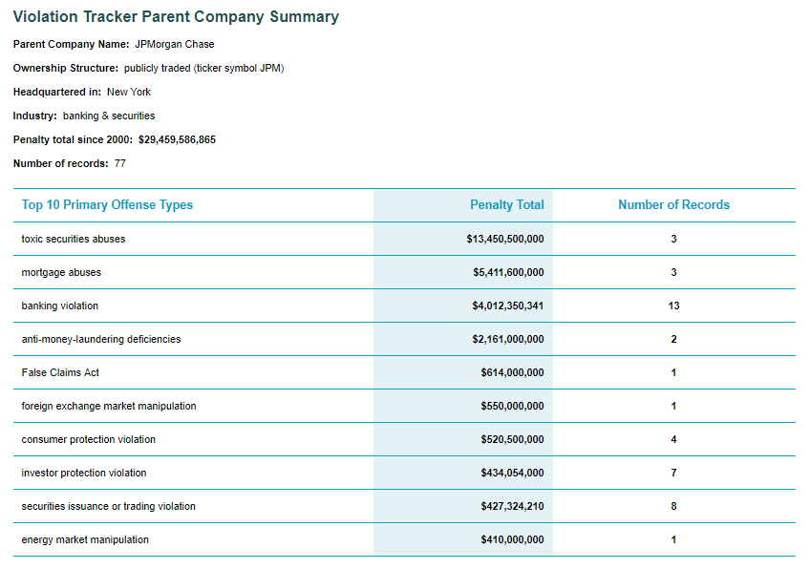Click the 'Ownership Structure:' label
810x569 pixels.
(x=66, y=68)
